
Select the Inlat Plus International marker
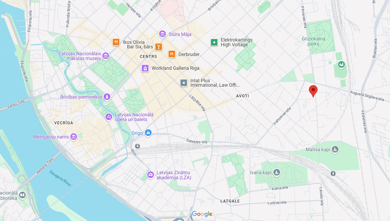tap(184, 83)
